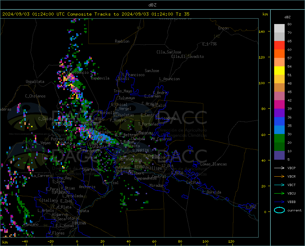Screen dimensions: 305x246
Task: Click the 'Capdevila' map label
Action: 100,78
